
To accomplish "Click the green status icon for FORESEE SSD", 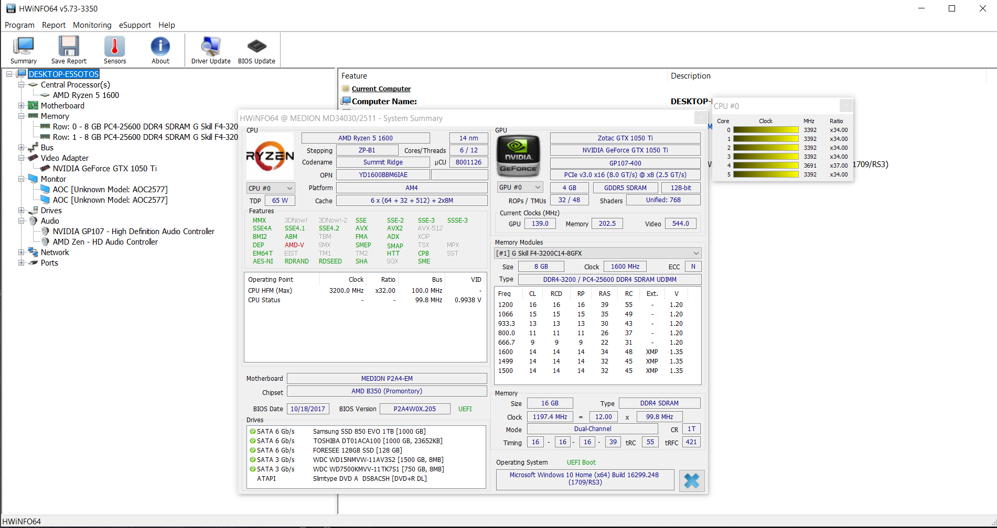I will click(x=253, y=450).
